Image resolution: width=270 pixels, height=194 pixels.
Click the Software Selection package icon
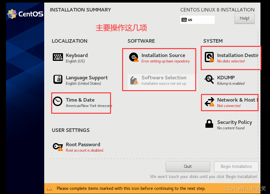[x=134, y=80]
